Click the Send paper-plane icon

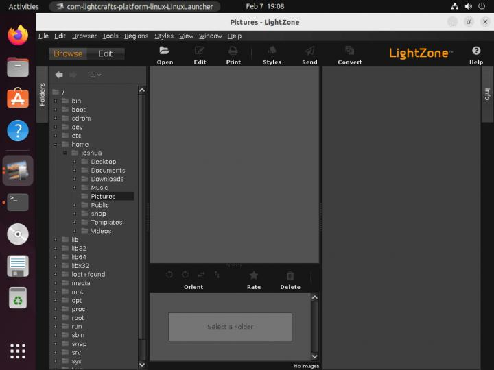309,51
